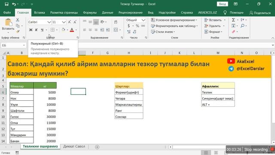Click the Формат cells button
Viewport: 275px width, 155px height.
(x=214, y=32)
